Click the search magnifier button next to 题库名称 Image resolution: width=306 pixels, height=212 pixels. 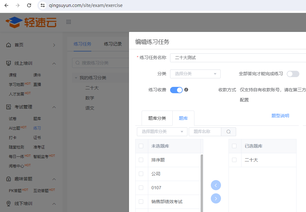(229, 132)
